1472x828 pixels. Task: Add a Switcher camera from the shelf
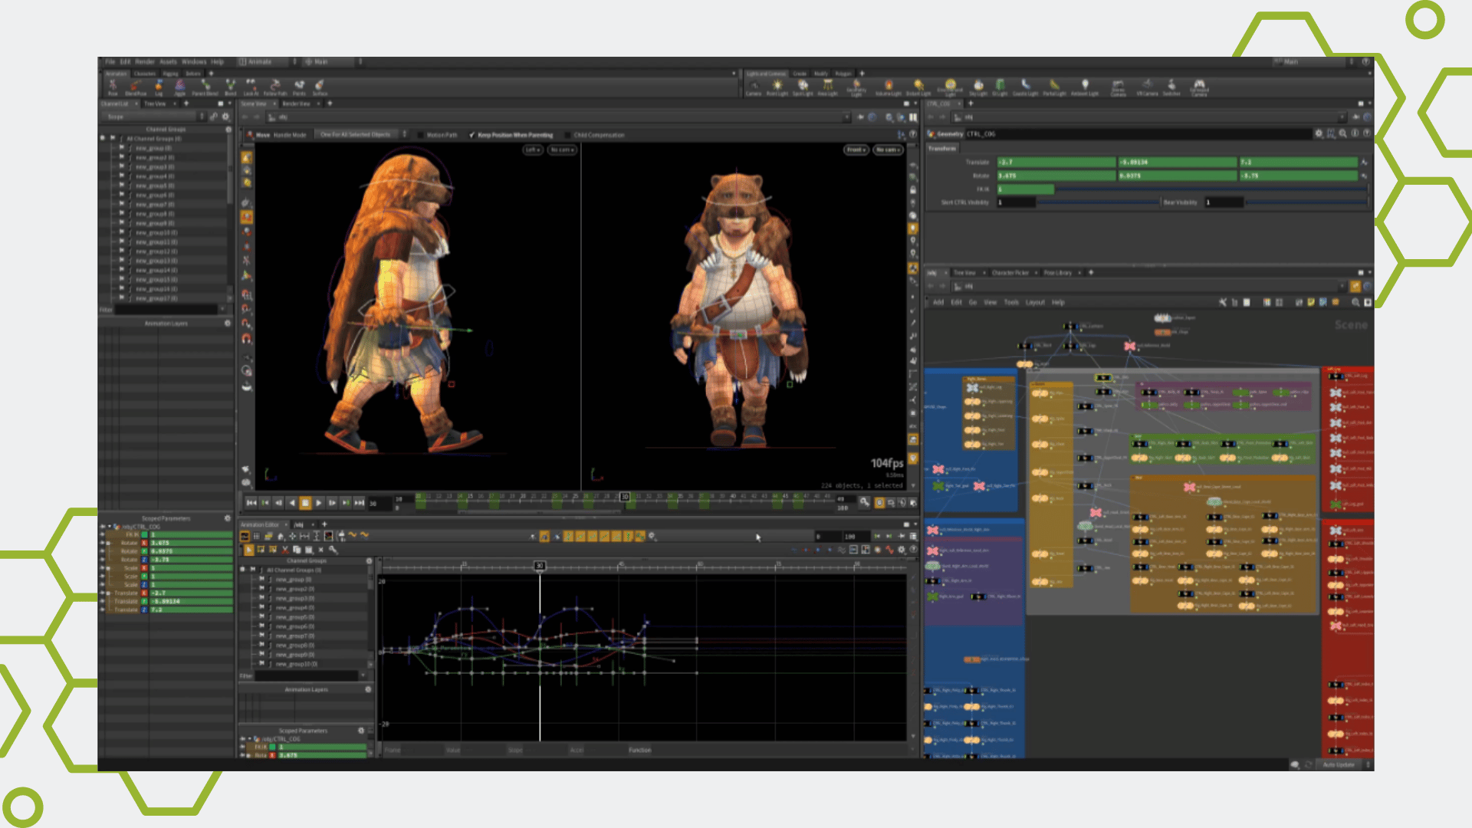click(x=1171, y=87)
